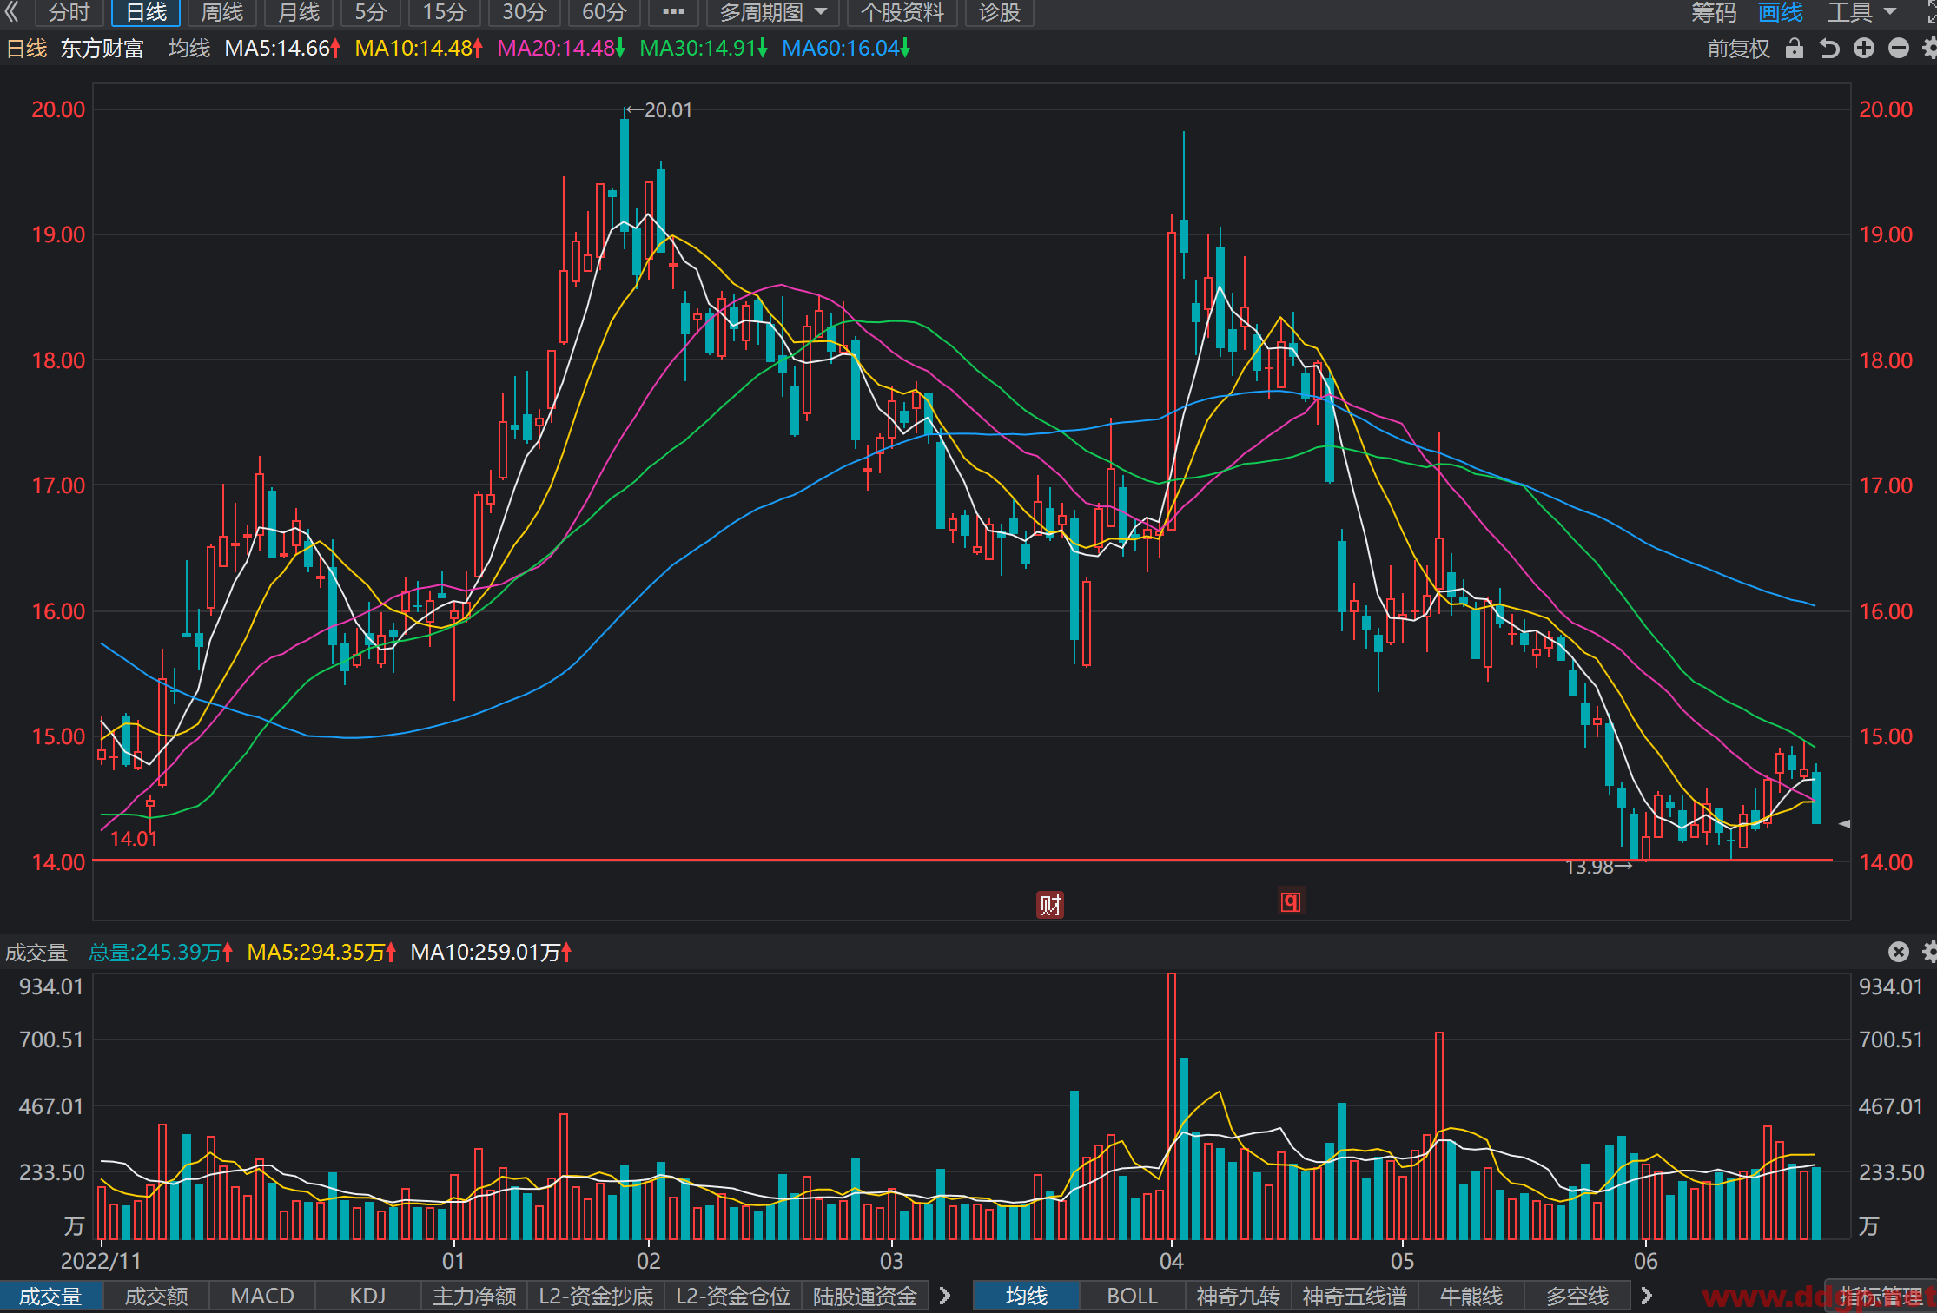Image resolution: width=1937 pixels, height=1313 pixels.
Task: Zoom out with the minus circle icon
Action: tap(1899, 49)
